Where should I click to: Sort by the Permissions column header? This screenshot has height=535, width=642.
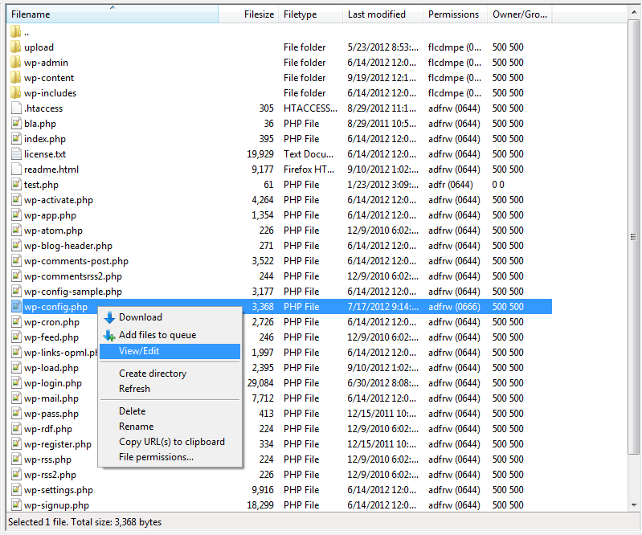click(455, 14)
